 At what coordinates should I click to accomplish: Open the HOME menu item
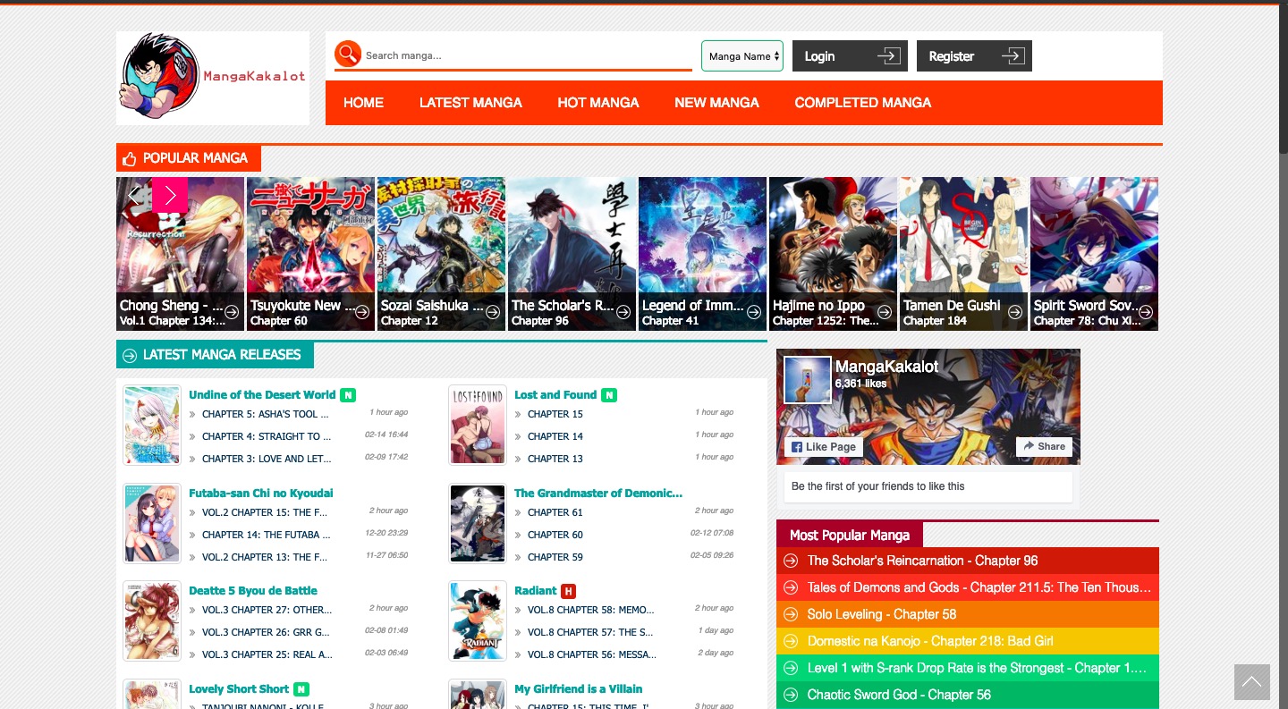[363, 103]
